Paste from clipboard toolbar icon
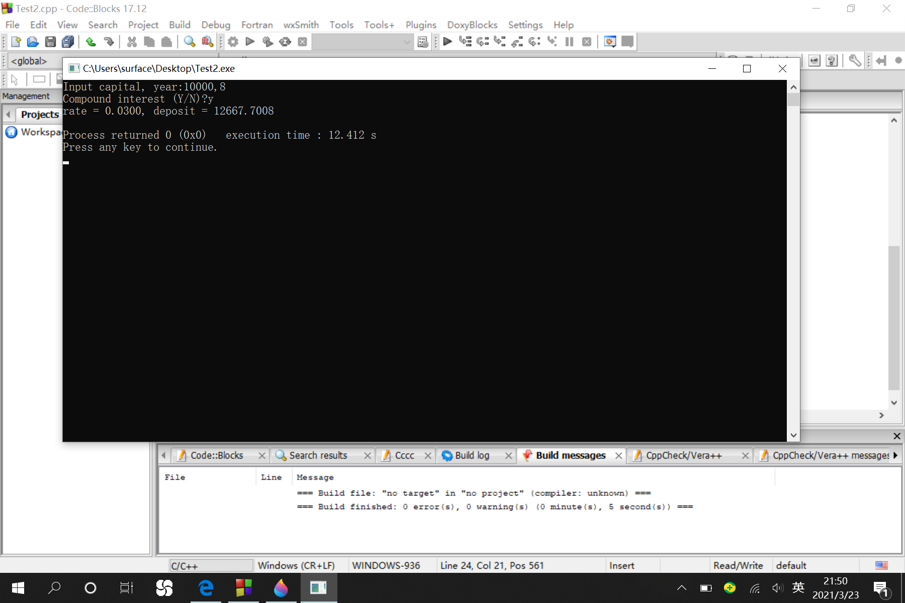This screenshot has height=603, width=905. pos(166,42)
